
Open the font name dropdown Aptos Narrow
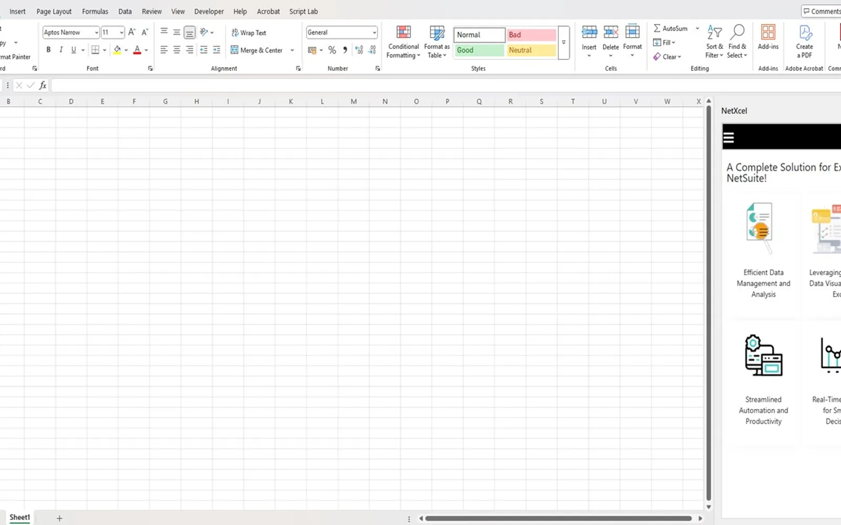(x=97, y=33)
